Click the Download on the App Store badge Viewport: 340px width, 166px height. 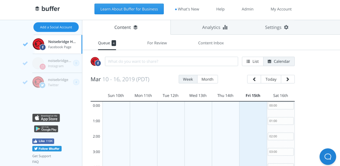[46, 118]
